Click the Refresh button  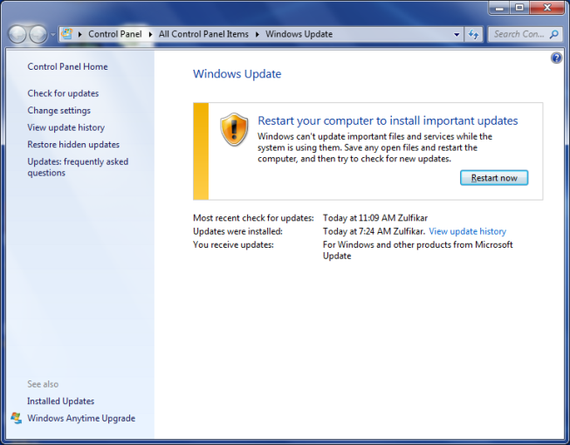(473, 35)
